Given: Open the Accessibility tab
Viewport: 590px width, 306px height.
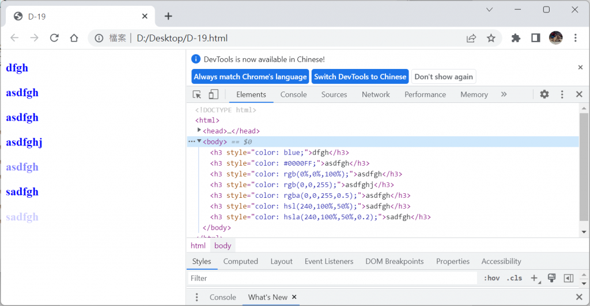Looking at the screenshot, I should tap(501, 261).
